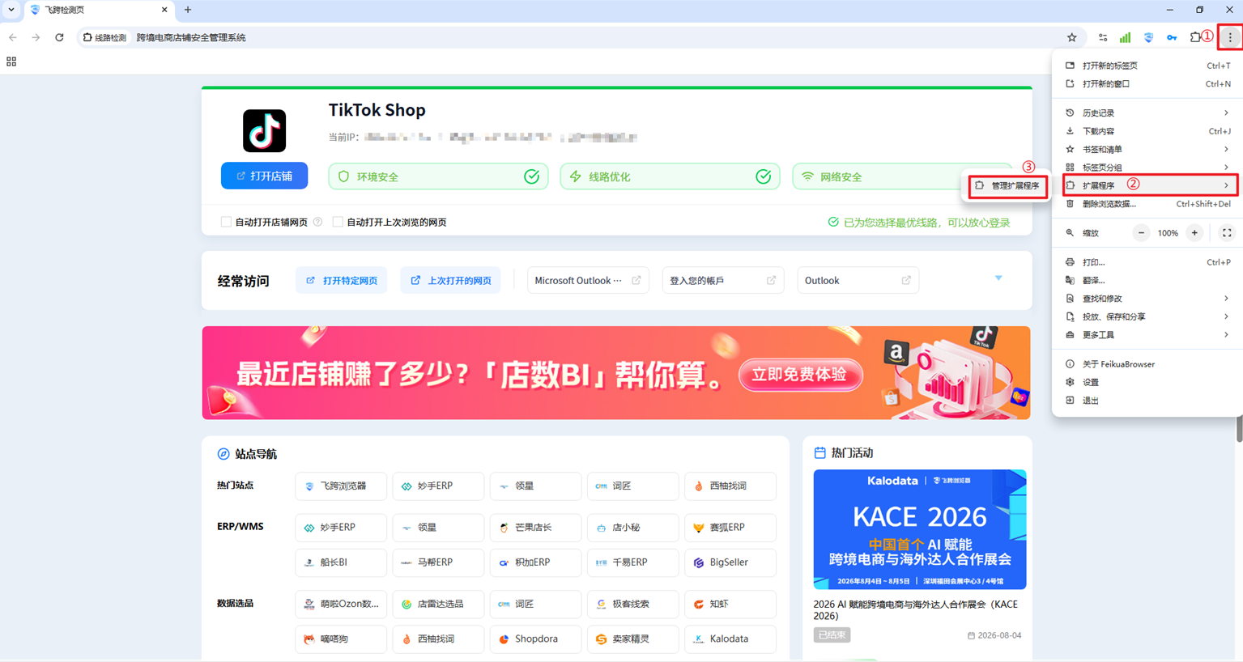The height and width of the screenshot is (662, 1243).
Task: Open external link icon on Outlook shortcut
Action: (x=906, y=281)
